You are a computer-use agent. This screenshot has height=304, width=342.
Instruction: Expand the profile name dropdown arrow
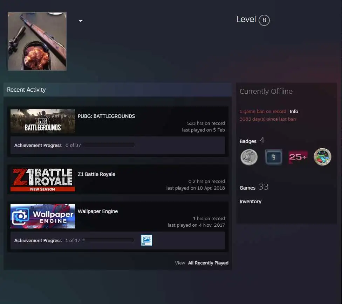[x=81, y=21]
